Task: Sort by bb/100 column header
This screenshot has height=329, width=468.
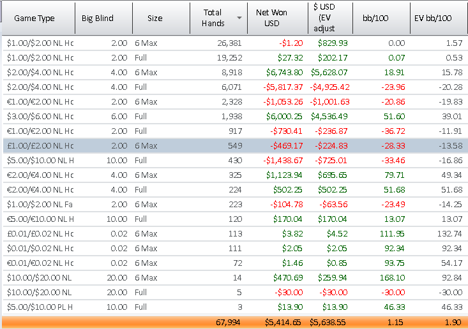Action: click(381, 18)
